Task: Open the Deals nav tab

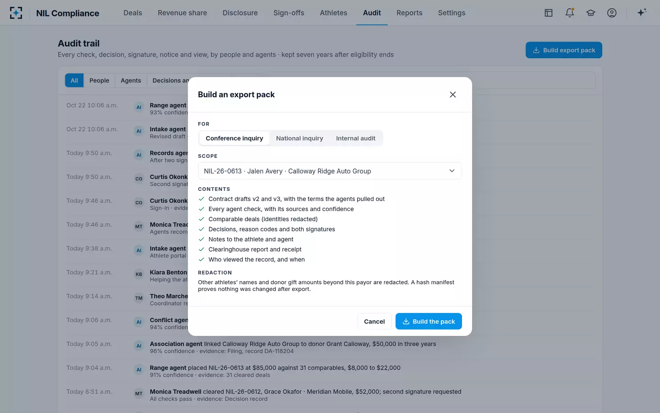Action: [133, 13]
